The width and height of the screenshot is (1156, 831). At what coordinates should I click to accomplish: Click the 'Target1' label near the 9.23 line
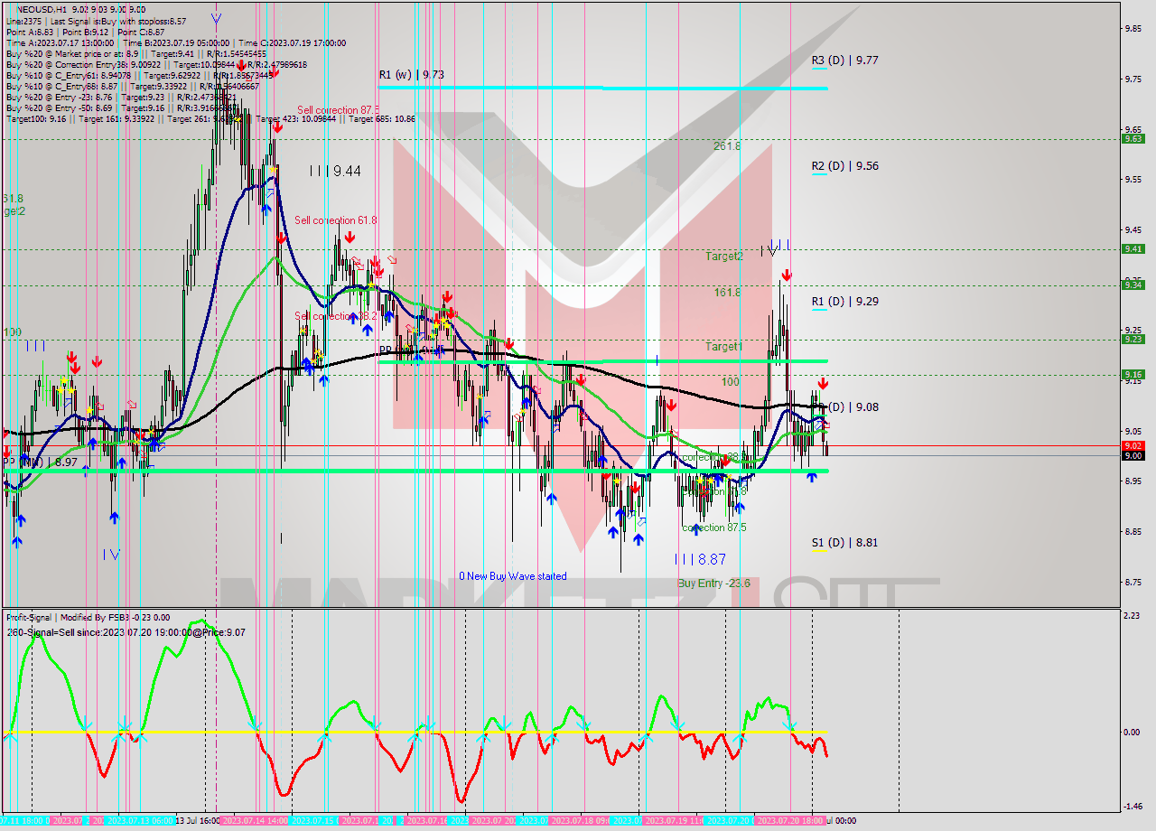point(724,347)
